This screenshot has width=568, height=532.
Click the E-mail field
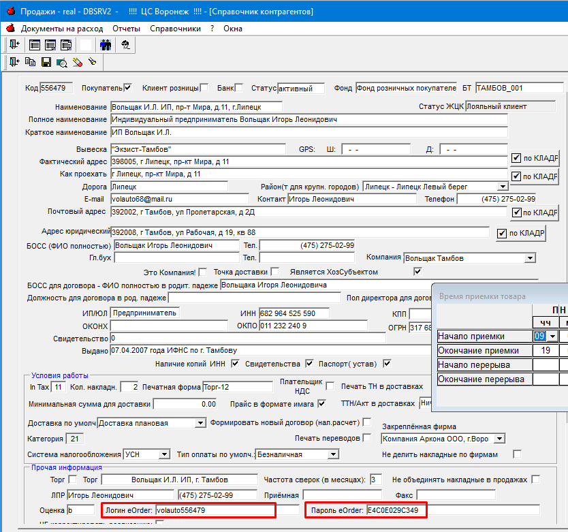pyautogui.click(x=180, y=199)
